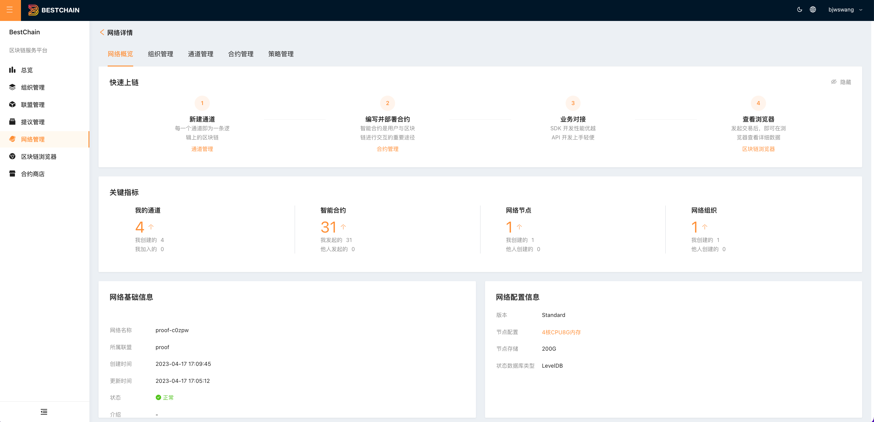Click the 4核CPU8G内存 node config link
This screenshot has height=422, width=874.
pyautogui.click(x=561, y=332)
